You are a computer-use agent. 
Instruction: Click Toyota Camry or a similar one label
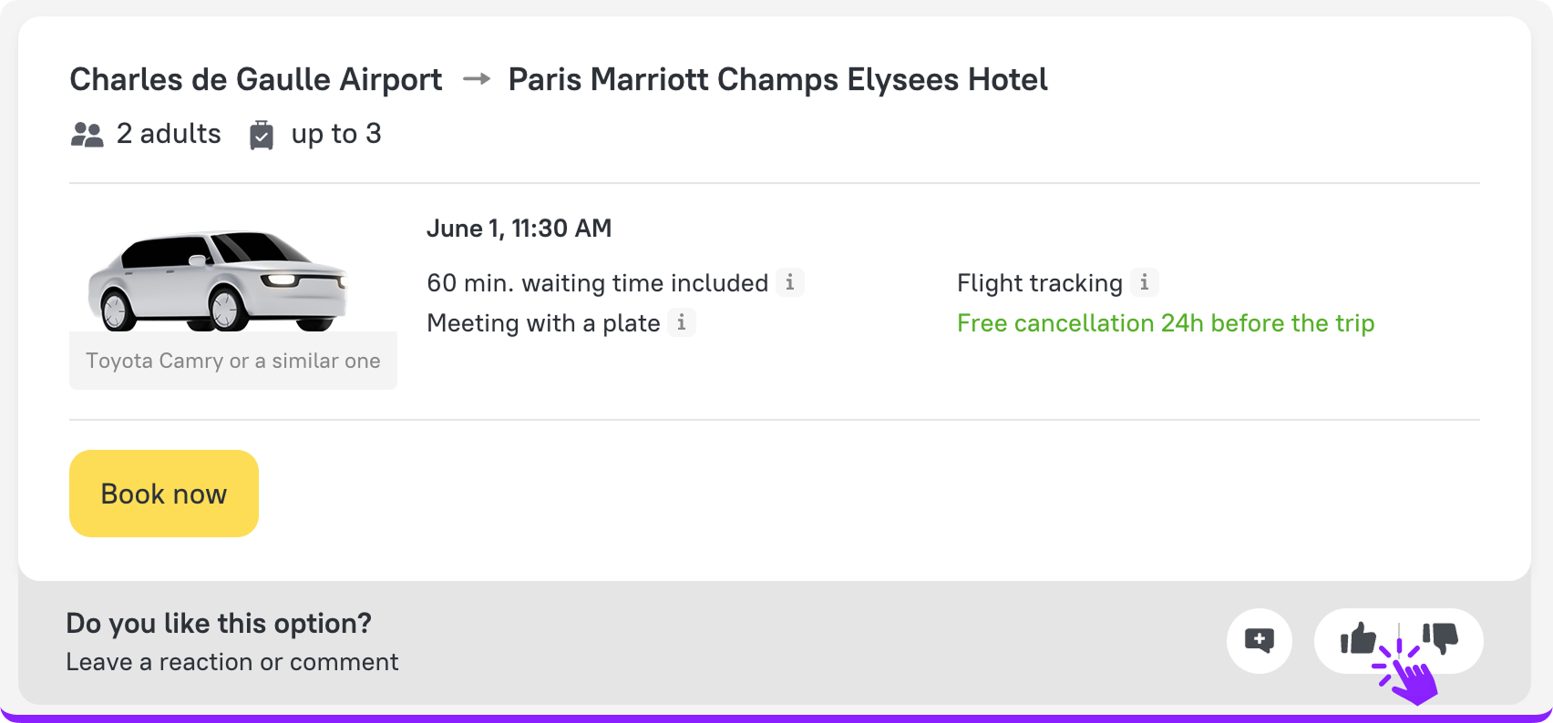pyautogui.click(x=233, y=361)
